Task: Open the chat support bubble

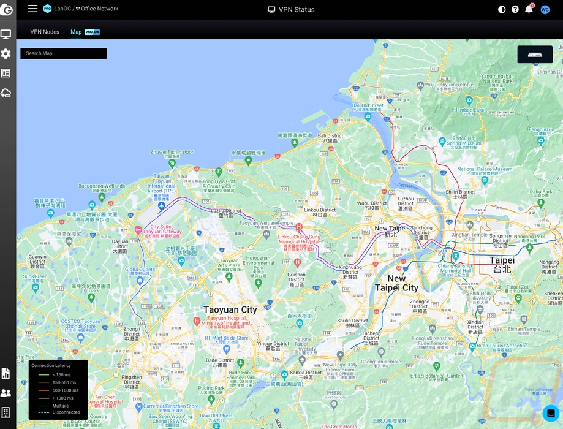Action: click(551, 413)
